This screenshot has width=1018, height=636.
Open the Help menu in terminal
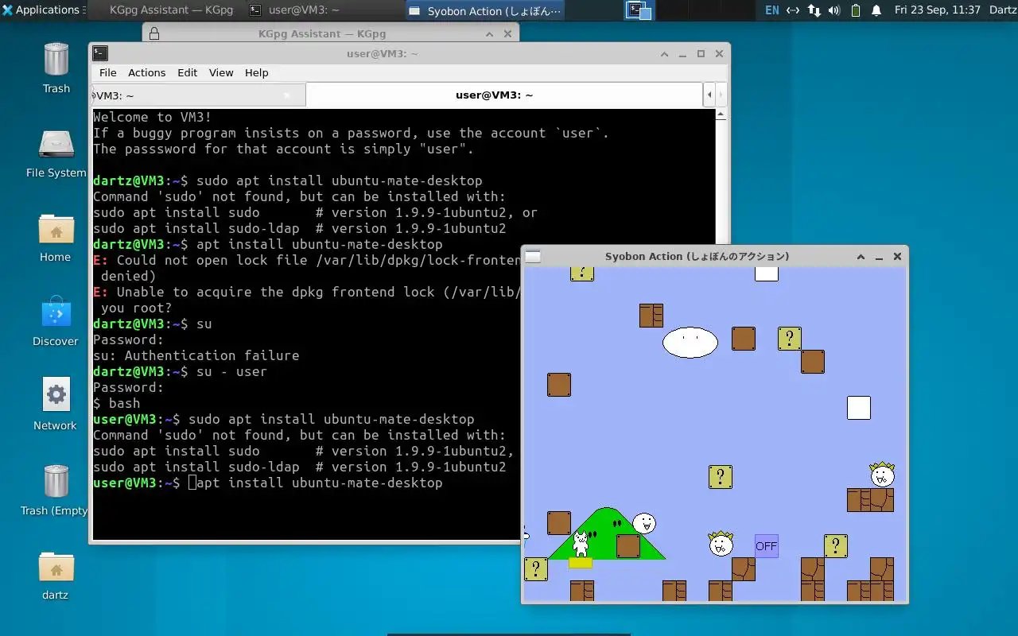pyautogui.click(x=256, y=72)
